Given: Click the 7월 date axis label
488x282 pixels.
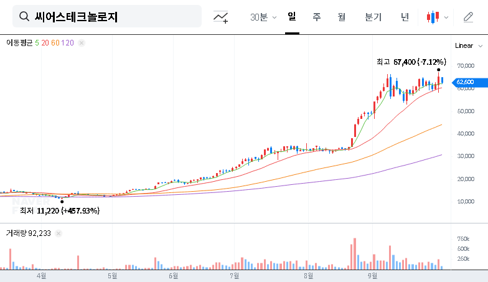Looking at the screenshot, I should click(234, 276).
